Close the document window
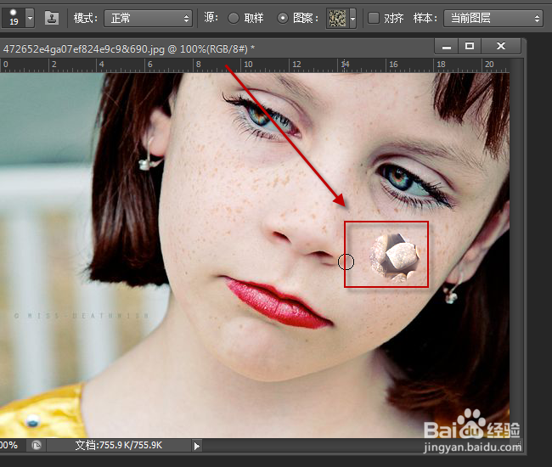The width and height of the screenshot is (552, 467). [500, 47]
